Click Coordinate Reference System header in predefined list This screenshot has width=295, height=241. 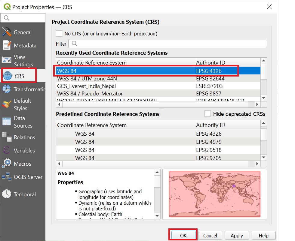click(x=125, y=125)
